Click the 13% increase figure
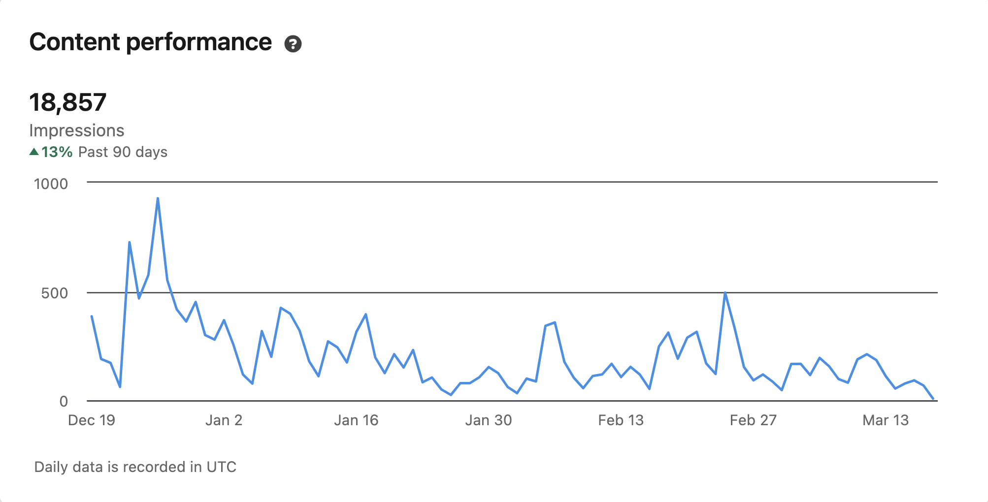The height and width of the screenshot is (502, 988). coord(57,152)
